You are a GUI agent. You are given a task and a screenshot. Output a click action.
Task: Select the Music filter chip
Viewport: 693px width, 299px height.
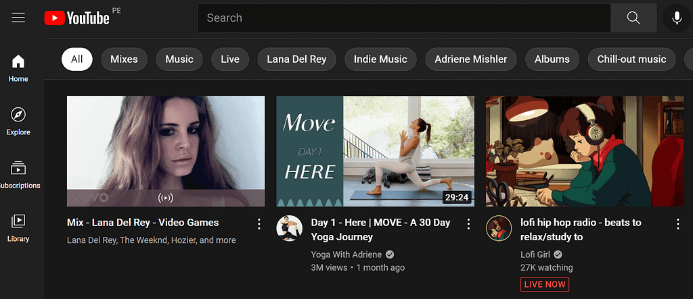click(x=179, y=59)
